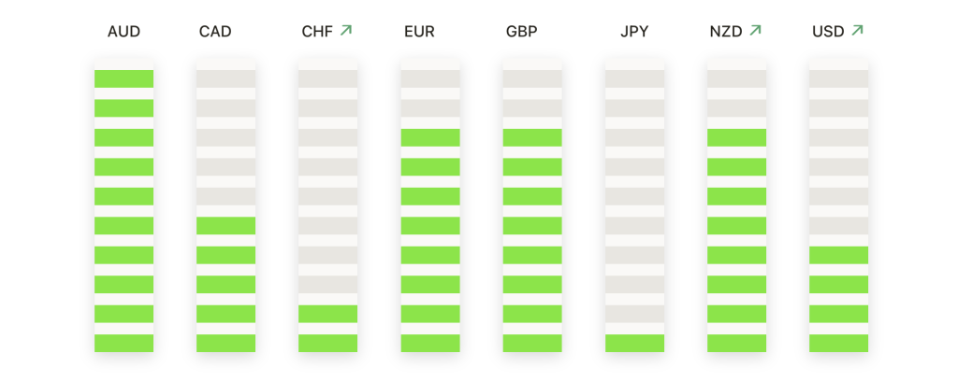Click the topmost green bar in the CAD column
Screen dimensions: 958x381
click(x=226, y=226)
